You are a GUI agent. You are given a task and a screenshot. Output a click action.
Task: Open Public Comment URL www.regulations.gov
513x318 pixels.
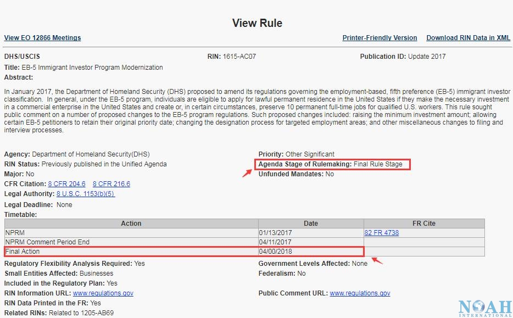[x=360, y=293]
